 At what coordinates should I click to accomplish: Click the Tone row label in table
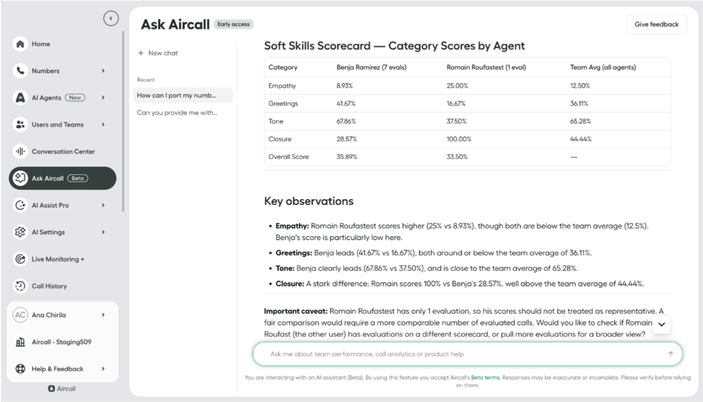click(x=276, y=121)
